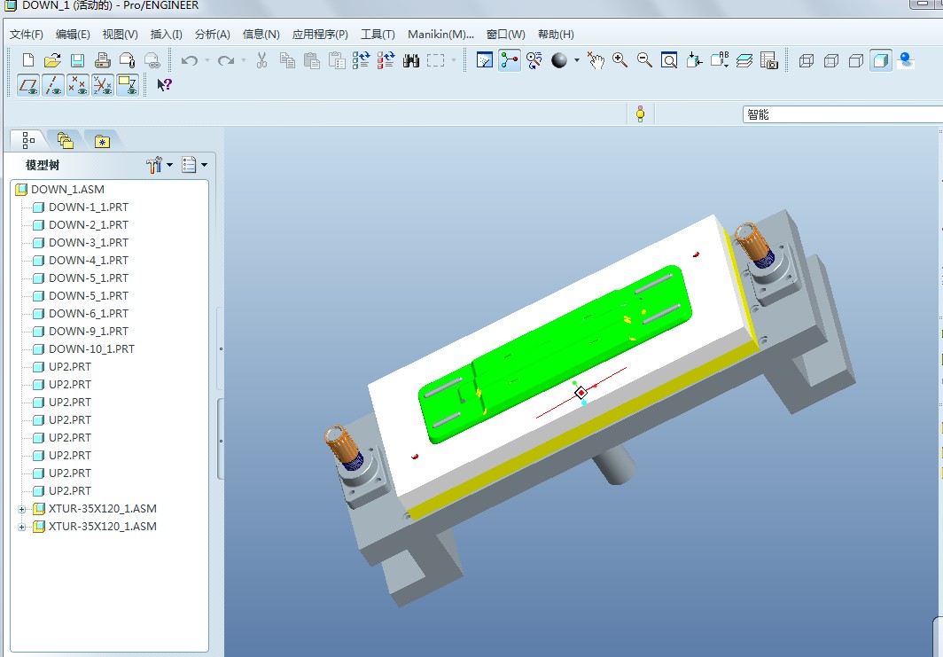Open the smart selection filter dropdown
The width and height of the screenshot is (943, 657).
pyautogui.click(x=841, y=114)
